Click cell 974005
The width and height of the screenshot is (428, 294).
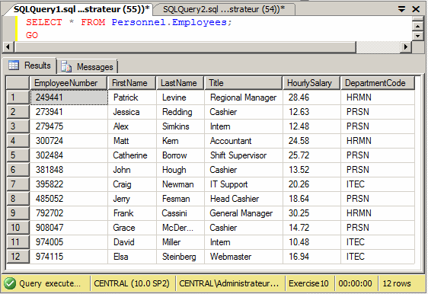(69, 242)
